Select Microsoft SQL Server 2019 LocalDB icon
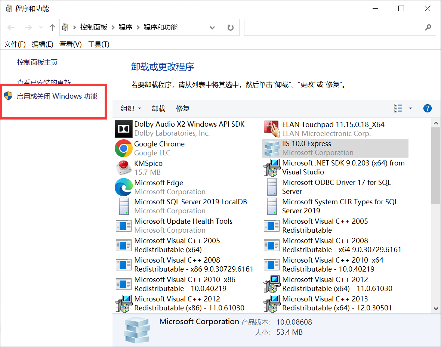 pos(124,207)
